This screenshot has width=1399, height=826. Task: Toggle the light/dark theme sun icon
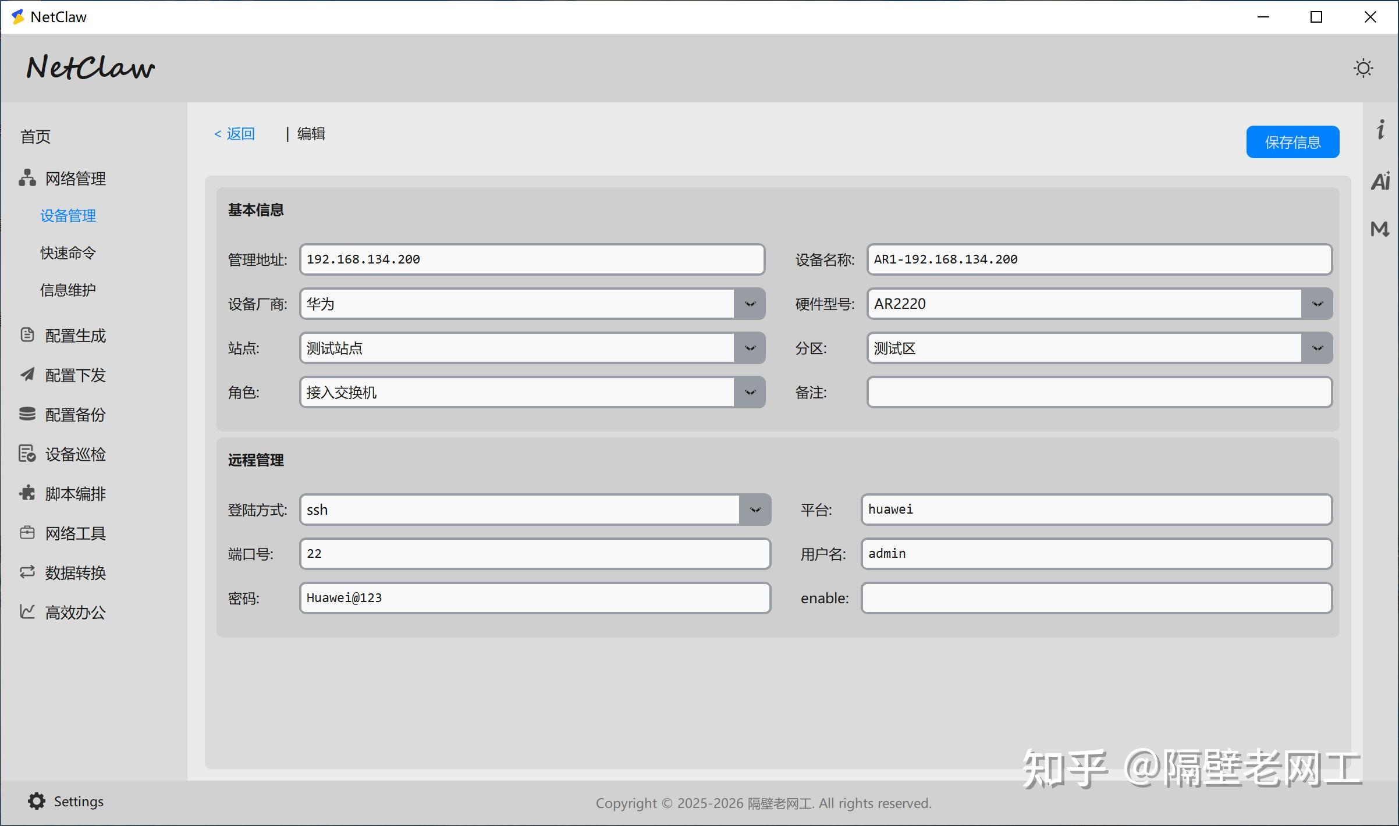1363,68
